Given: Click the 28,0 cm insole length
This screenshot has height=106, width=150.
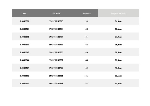Looking at the screenshot, I should pyautogui.click(x=118, y=45).
